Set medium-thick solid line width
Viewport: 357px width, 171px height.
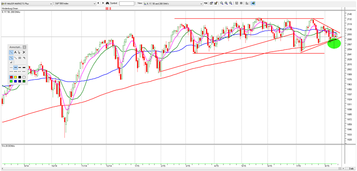point(20,67)
